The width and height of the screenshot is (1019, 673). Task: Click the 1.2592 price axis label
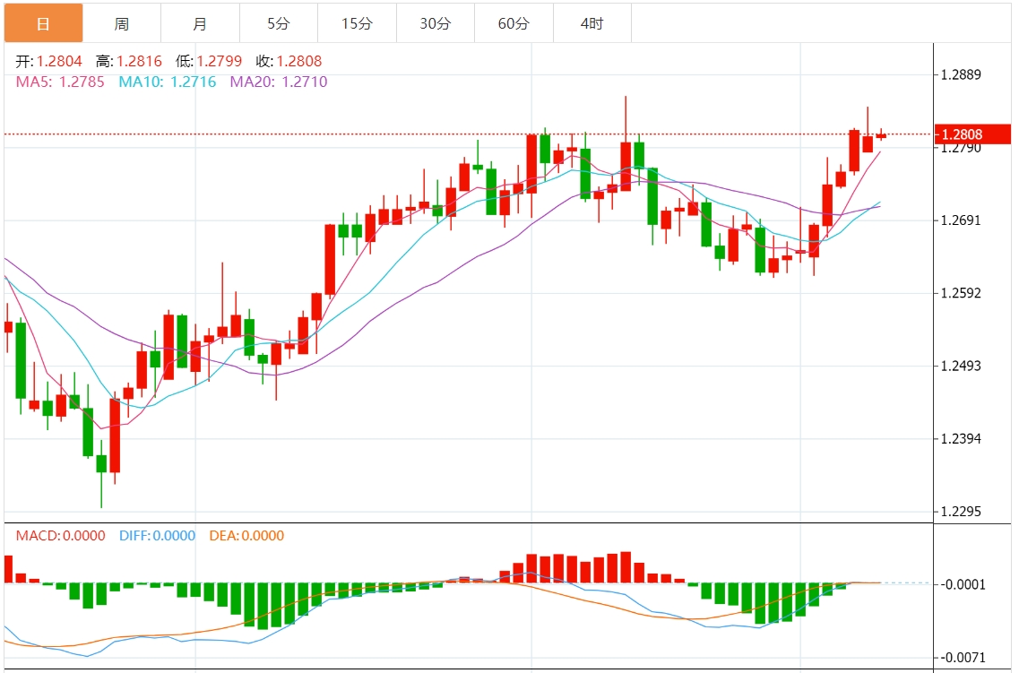point(961,293)
